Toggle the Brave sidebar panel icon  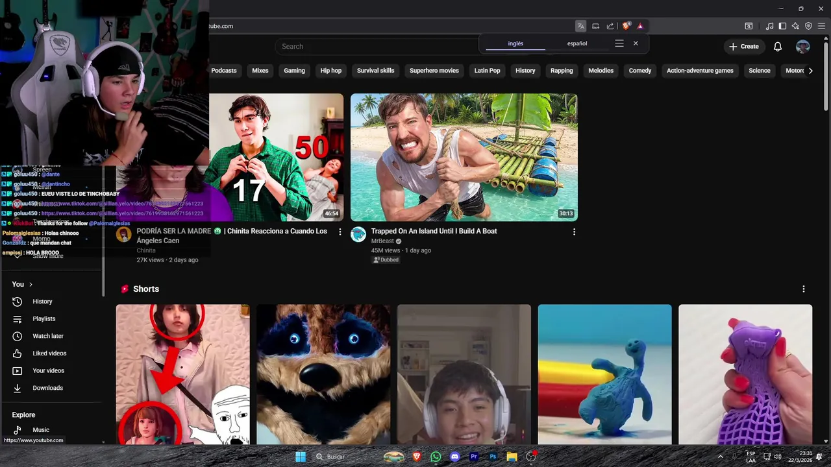point(782,26)
